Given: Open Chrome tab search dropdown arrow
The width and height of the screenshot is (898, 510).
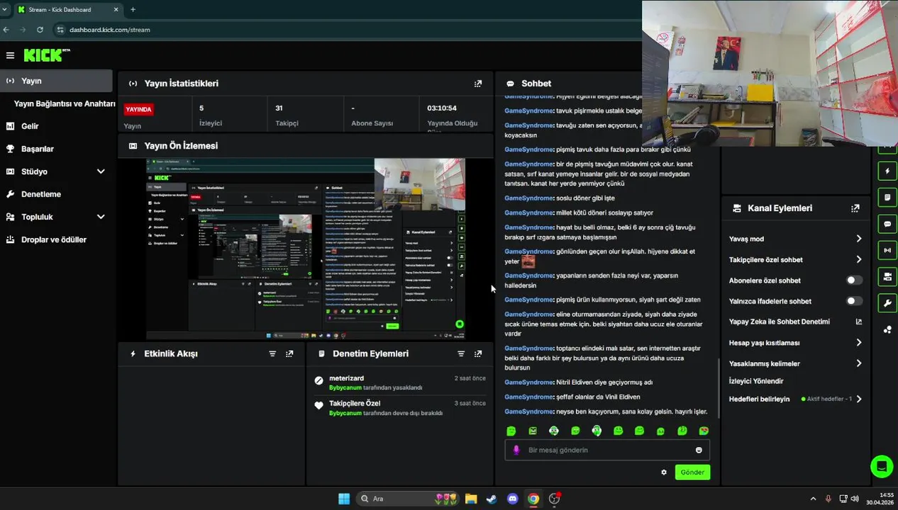Looking at the screenshot, I should click(6, 9).
